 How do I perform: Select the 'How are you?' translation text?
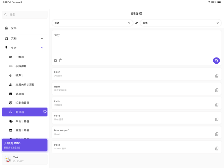[x=62, y=130]
